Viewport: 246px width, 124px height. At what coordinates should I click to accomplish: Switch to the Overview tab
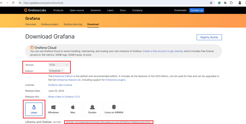pyautogui.click(x=30, y=24)
